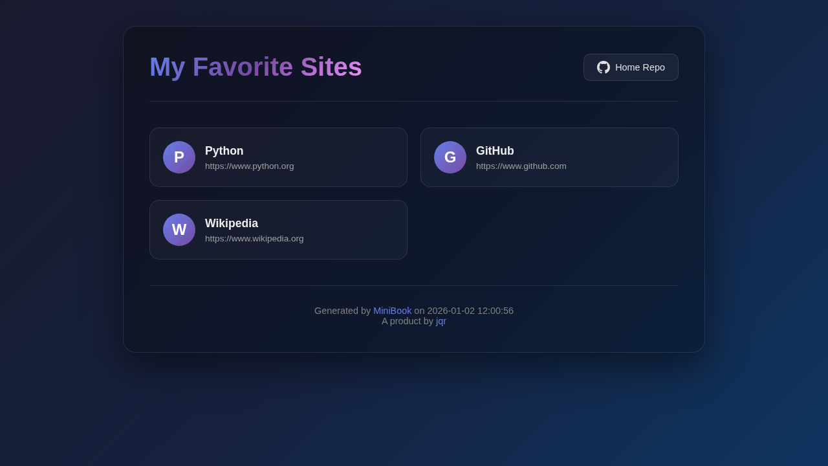
Task: Click the round P avatar for Python
Action: (179, 157)
